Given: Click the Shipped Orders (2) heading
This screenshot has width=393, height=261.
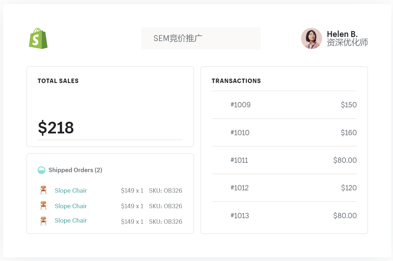Looking at the screenshot, I should [x=75, y=170].
